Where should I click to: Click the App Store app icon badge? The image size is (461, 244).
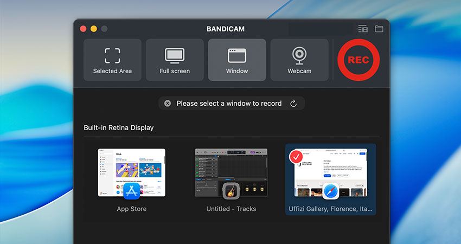131,191
